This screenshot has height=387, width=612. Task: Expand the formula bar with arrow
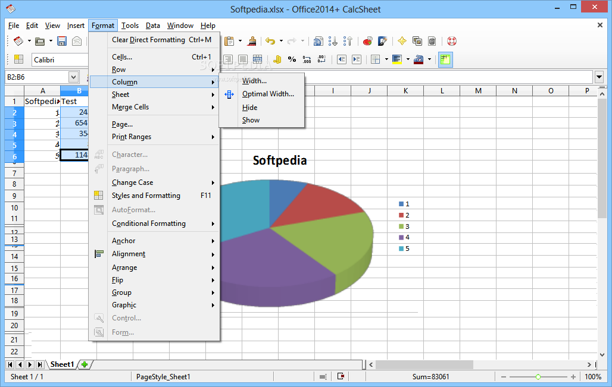pos(599,77)
